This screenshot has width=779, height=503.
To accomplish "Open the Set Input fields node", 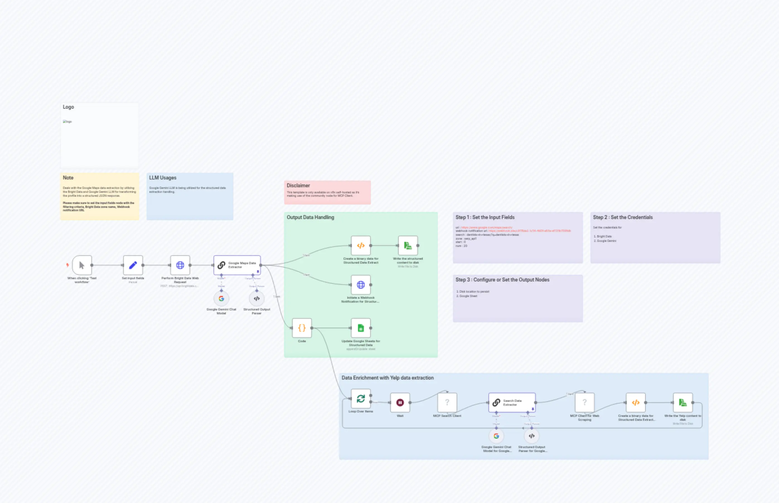I will (x=133, y=265).
